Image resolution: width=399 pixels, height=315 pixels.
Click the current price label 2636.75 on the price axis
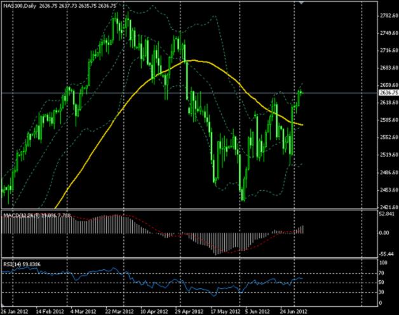pyautogui.click(x=389, y=93)
